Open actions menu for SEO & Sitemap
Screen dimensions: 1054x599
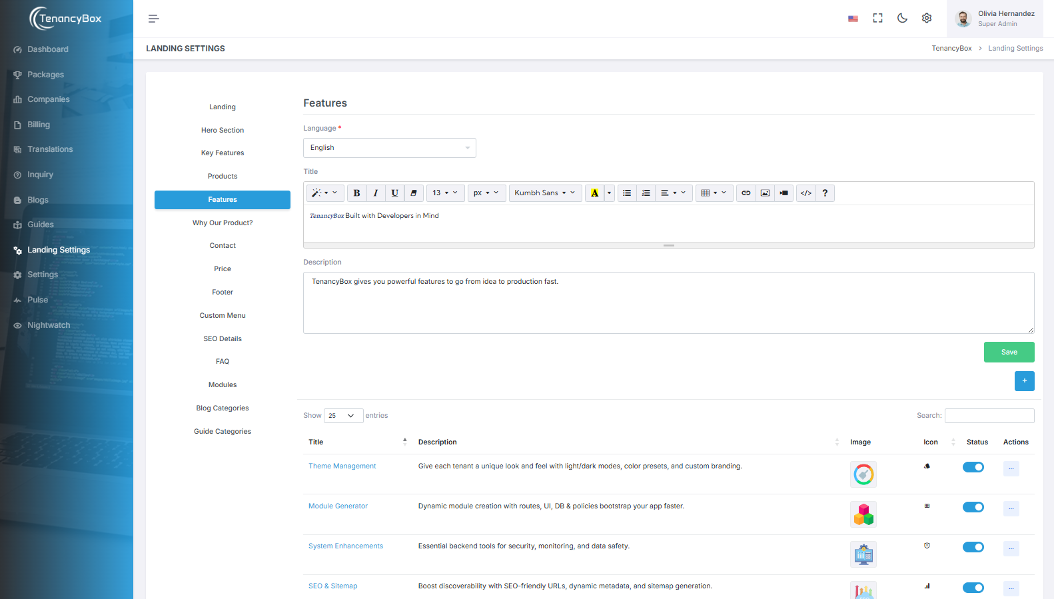pos(1011,588)
